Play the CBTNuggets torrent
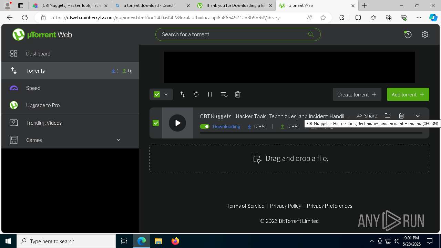 click(177, 123)
